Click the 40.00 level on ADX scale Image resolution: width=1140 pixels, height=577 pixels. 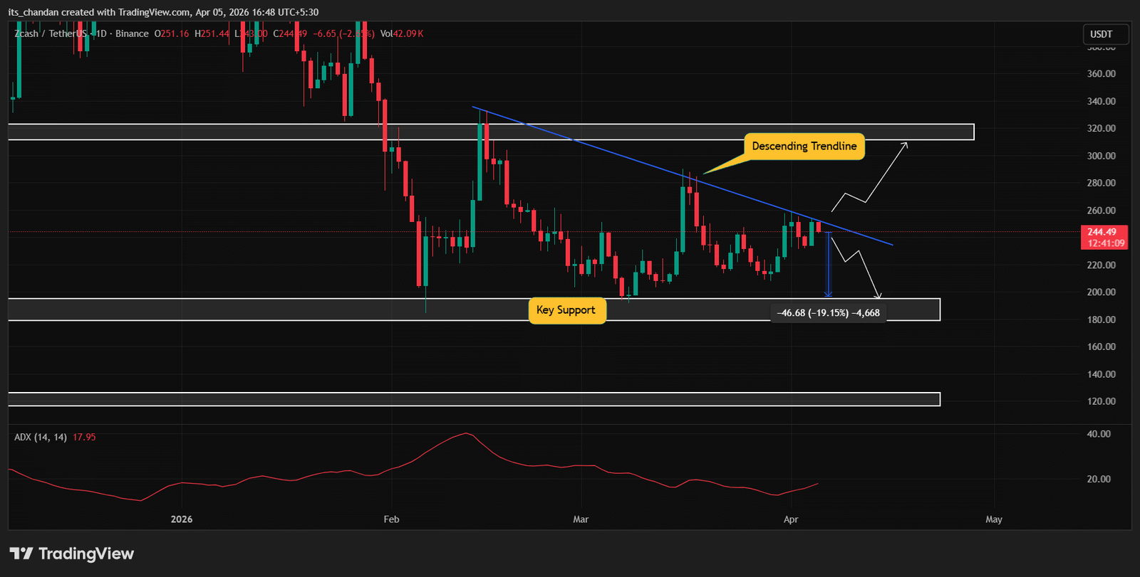1098,434
